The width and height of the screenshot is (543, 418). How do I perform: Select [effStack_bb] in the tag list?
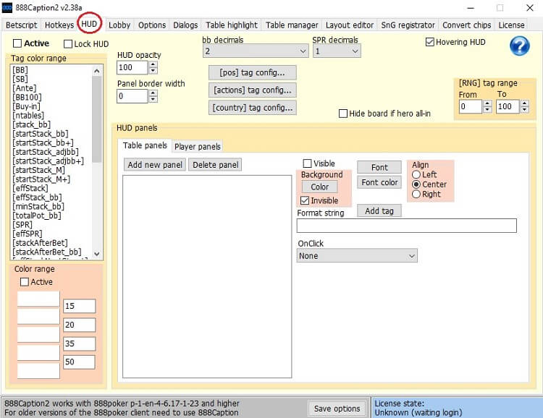click(x=37, y=197)
